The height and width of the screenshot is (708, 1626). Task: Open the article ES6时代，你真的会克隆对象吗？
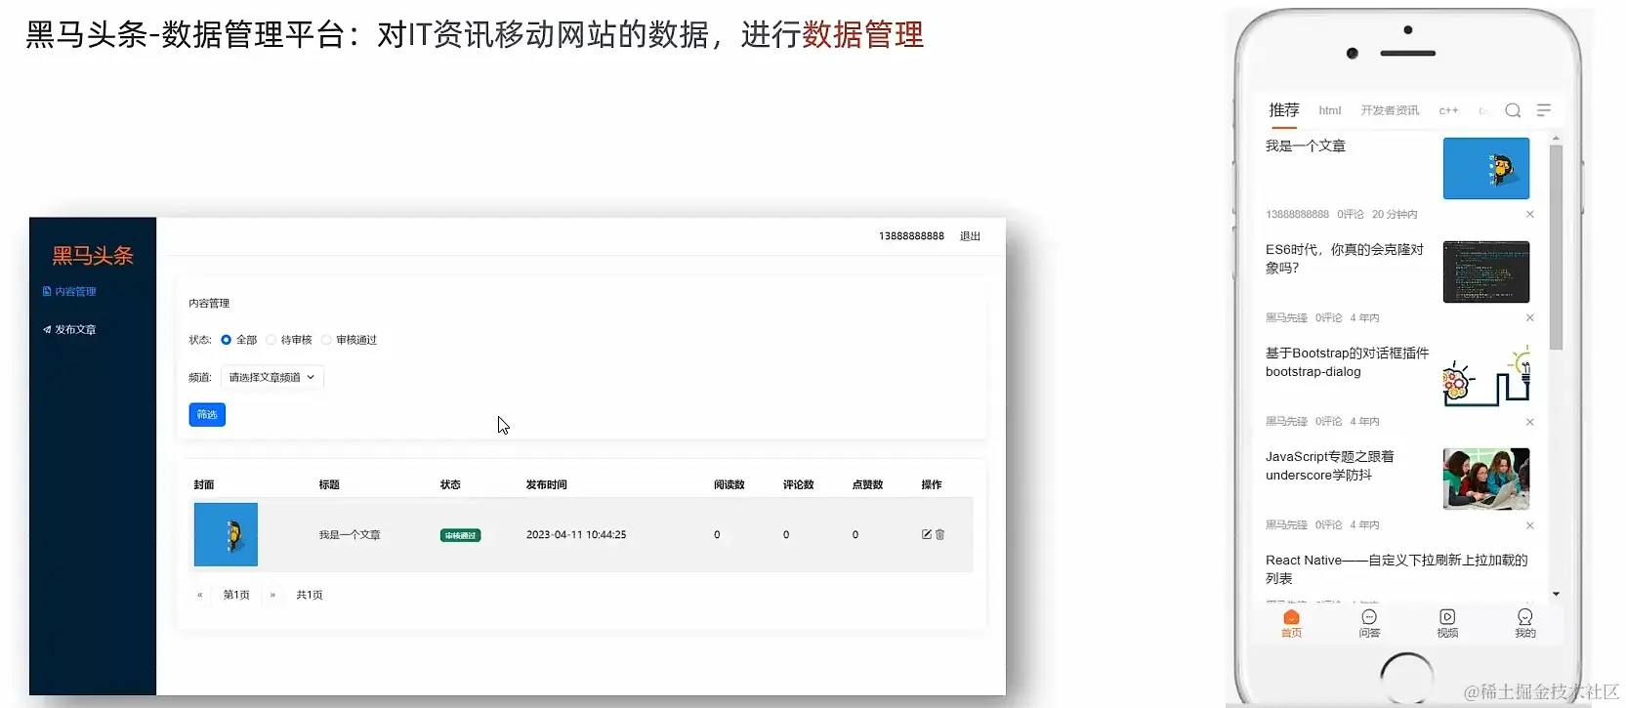(x=1345, y=259)
